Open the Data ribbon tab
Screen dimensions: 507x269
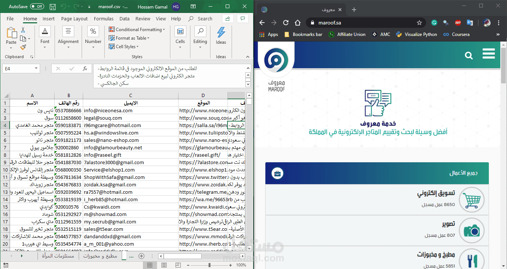(x=124, y=19)
